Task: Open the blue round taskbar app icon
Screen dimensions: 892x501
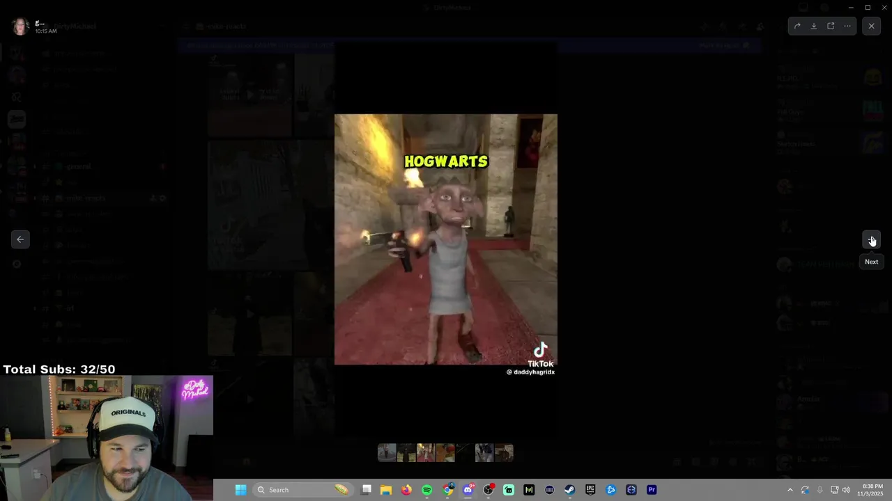Action: click(611, 490)
